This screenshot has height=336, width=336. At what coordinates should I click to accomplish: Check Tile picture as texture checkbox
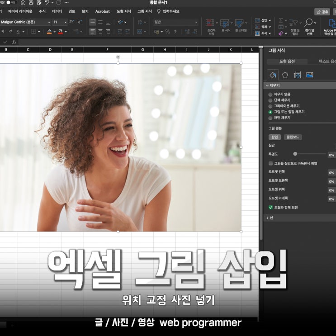(x=270, y=163)
